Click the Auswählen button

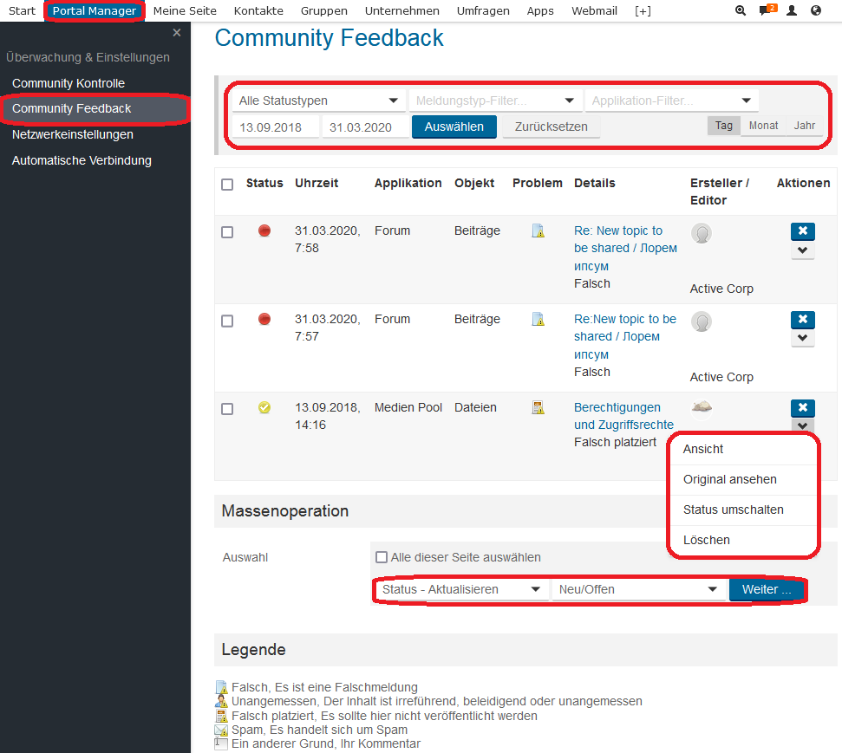(454, 127)
